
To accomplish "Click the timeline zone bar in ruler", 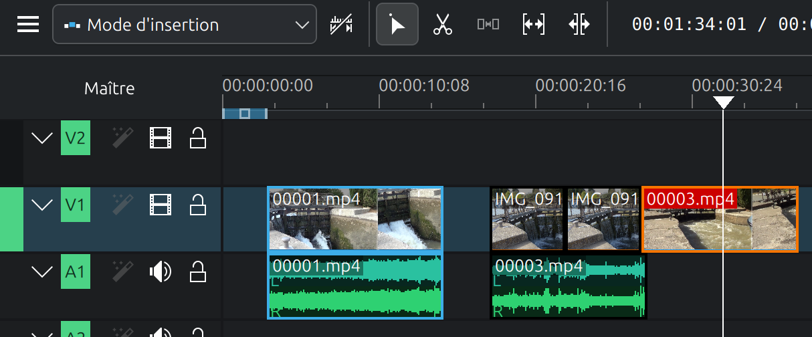I will point(245,114).
